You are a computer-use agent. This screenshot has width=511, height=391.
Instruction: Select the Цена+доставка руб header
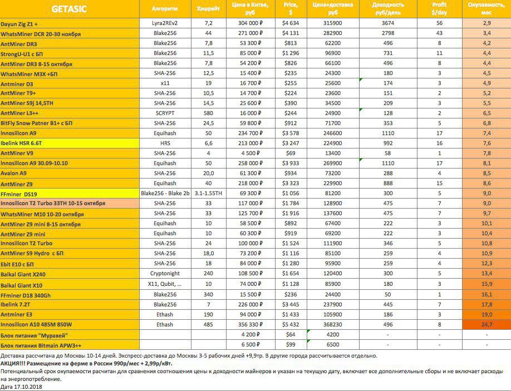[x=333, y=9]
